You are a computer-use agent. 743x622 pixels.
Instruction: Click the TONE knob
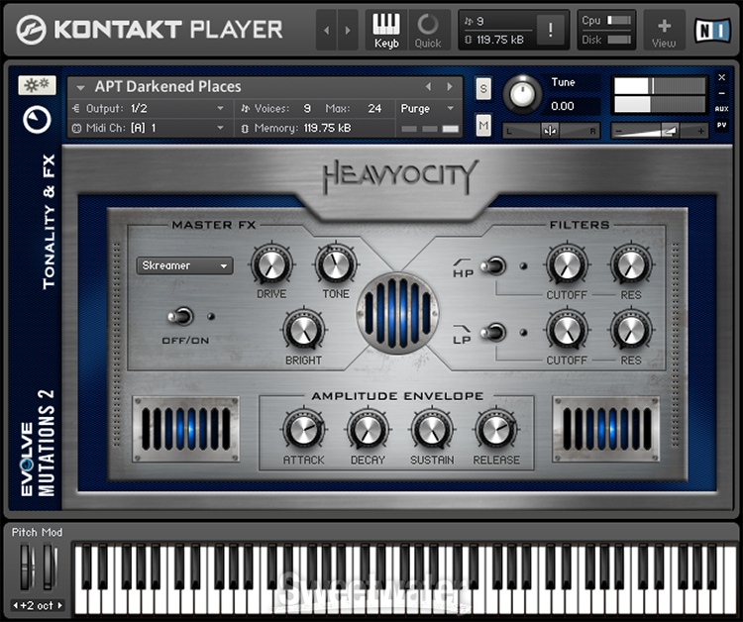pyautogui.click(x=336, y=264)
